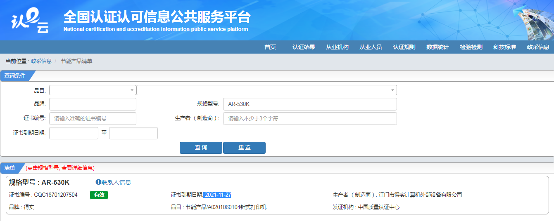Click the 规格型号 field containing AR-530K
The height and width of the screenshot is (221, 554).
pos(310,104)
